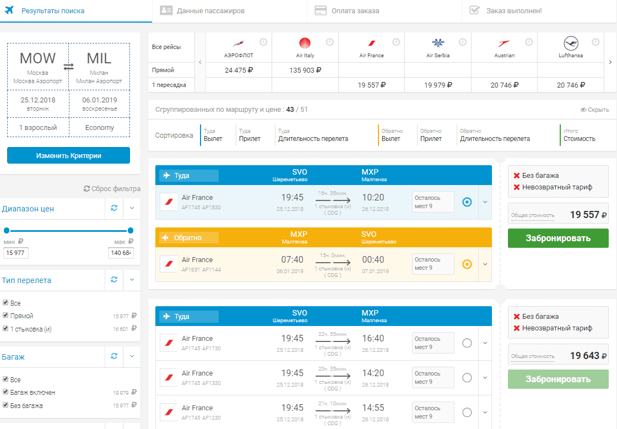Click Air France logo on AF1745 AF1830 flight
The width and height of the screenshot is (617, 429).
(x=169, y=202)
